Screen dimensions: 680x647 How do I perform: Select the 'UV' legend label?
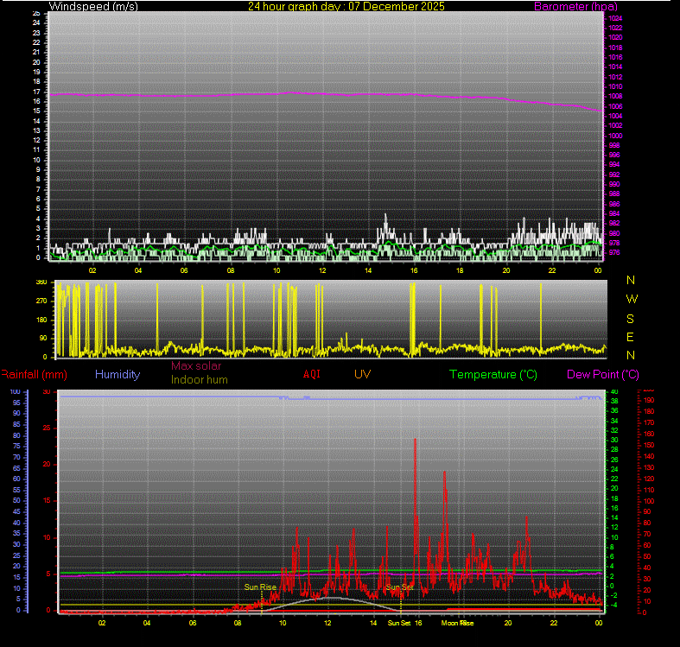coord(362,374)
